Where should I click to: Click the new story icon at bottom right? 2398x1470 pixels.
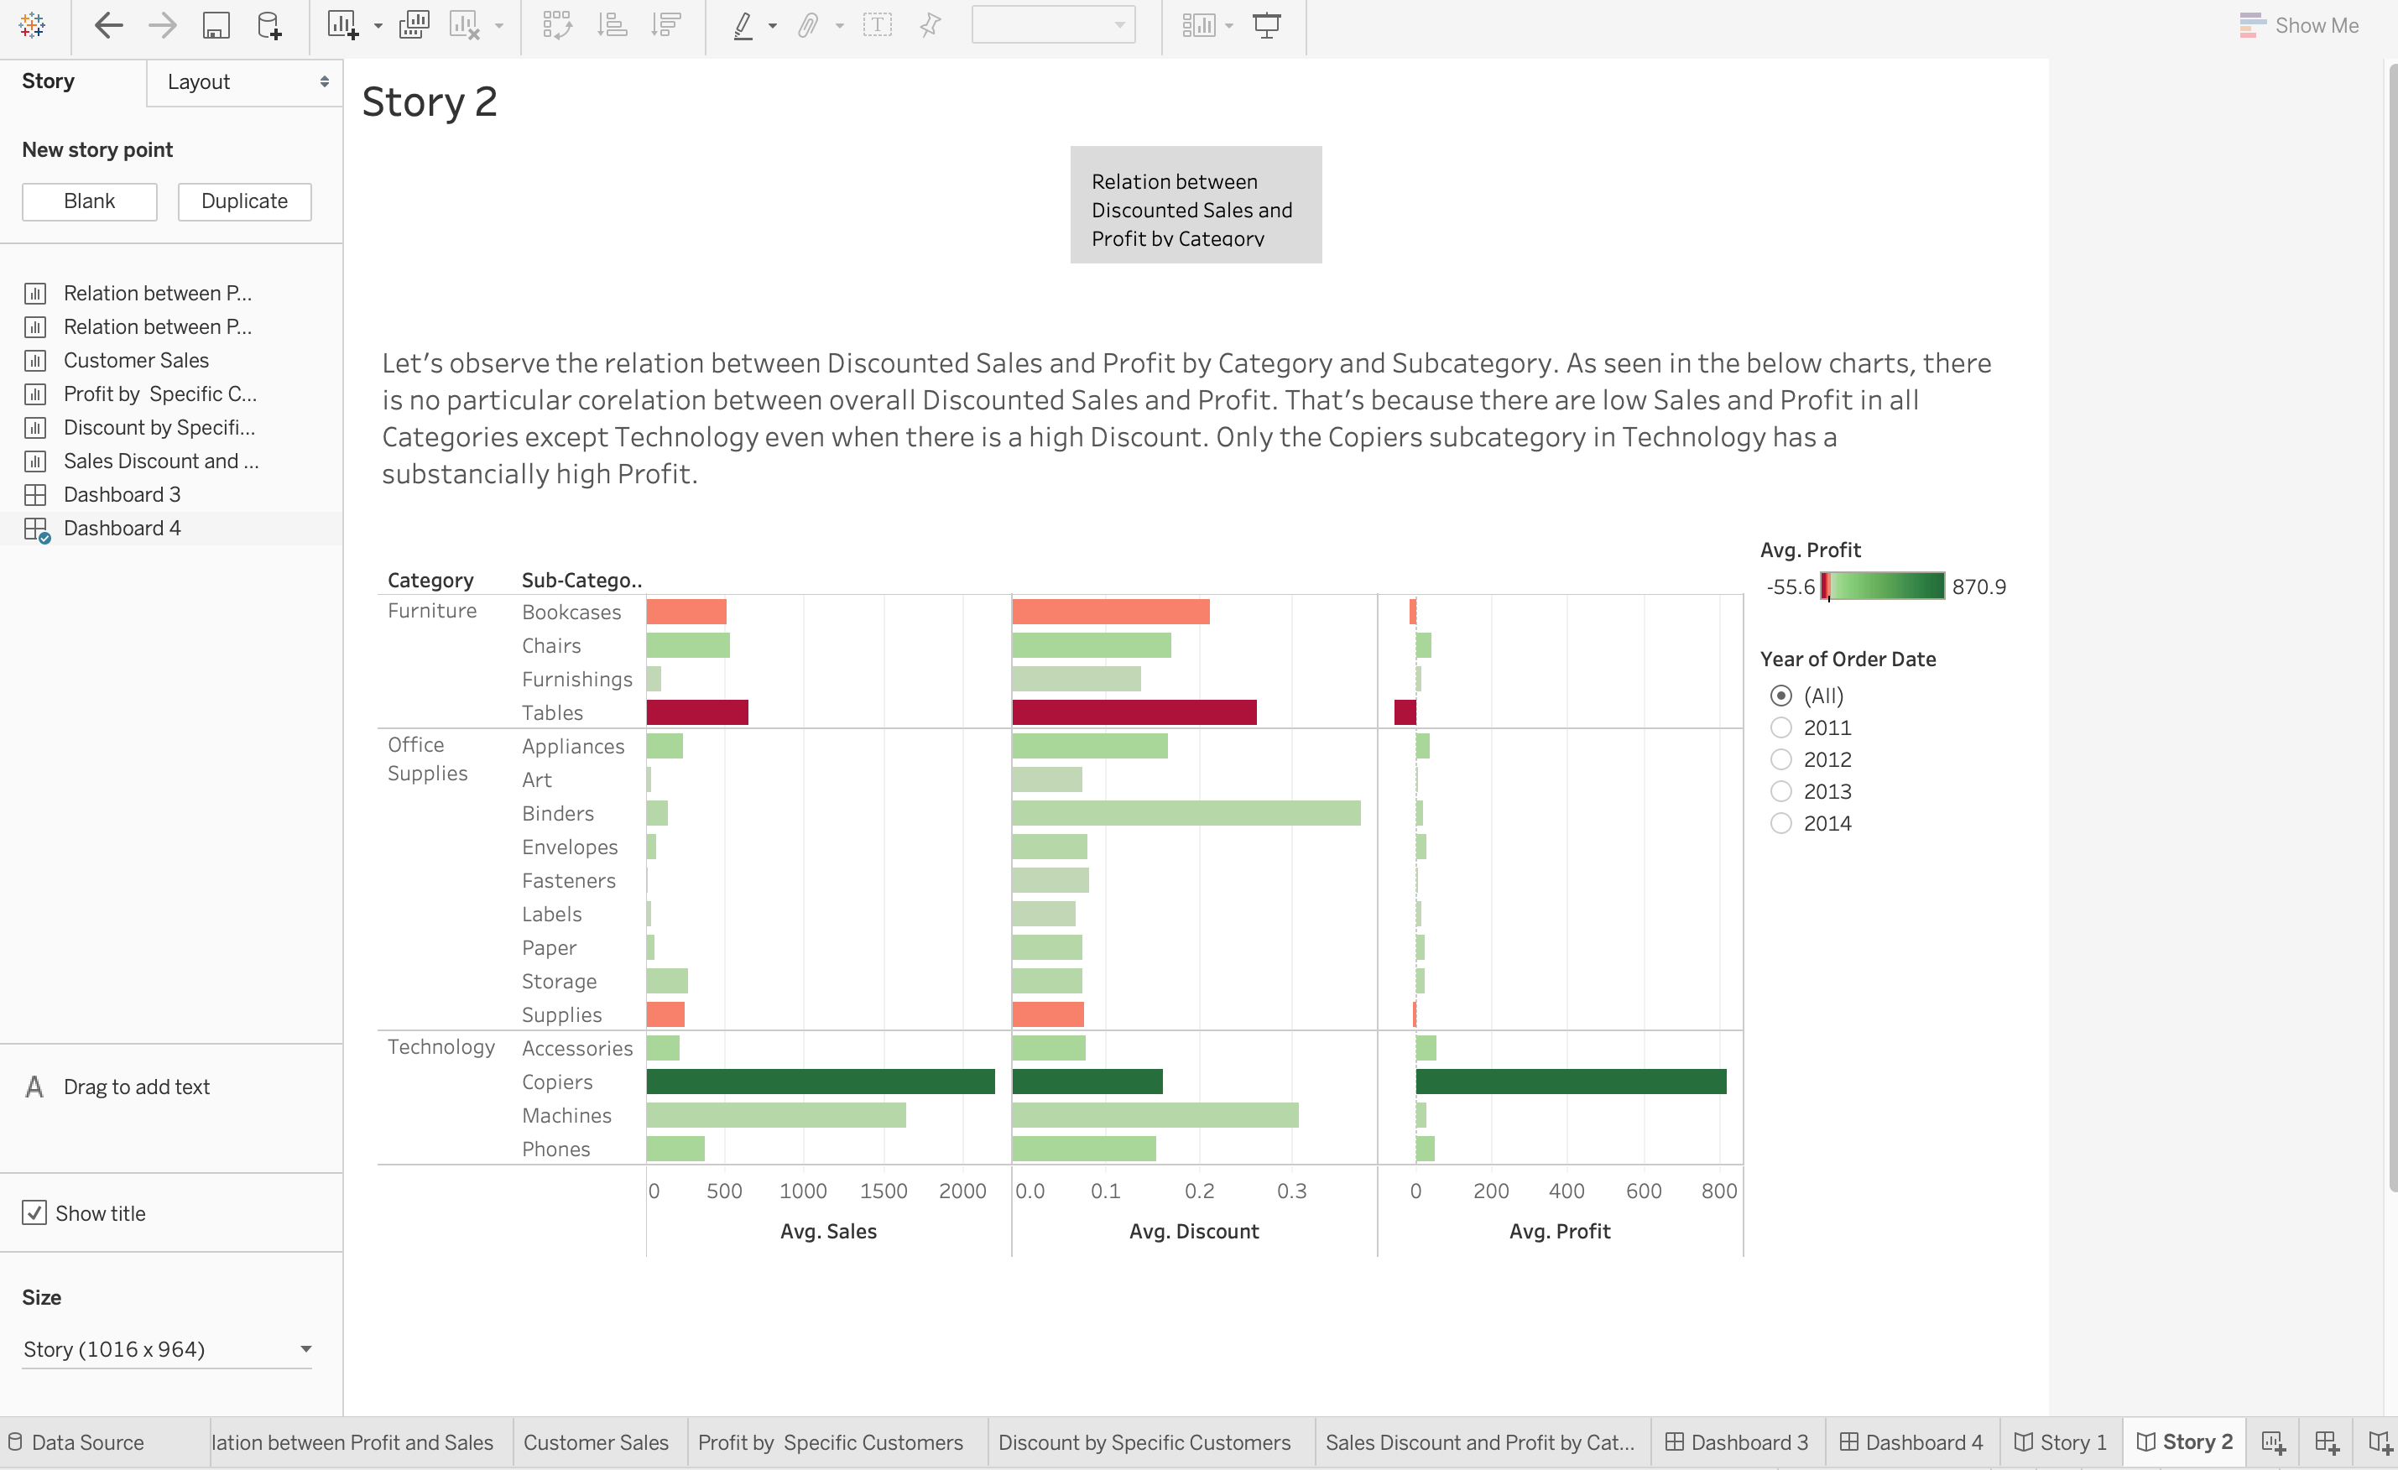click(2379, 1441)
